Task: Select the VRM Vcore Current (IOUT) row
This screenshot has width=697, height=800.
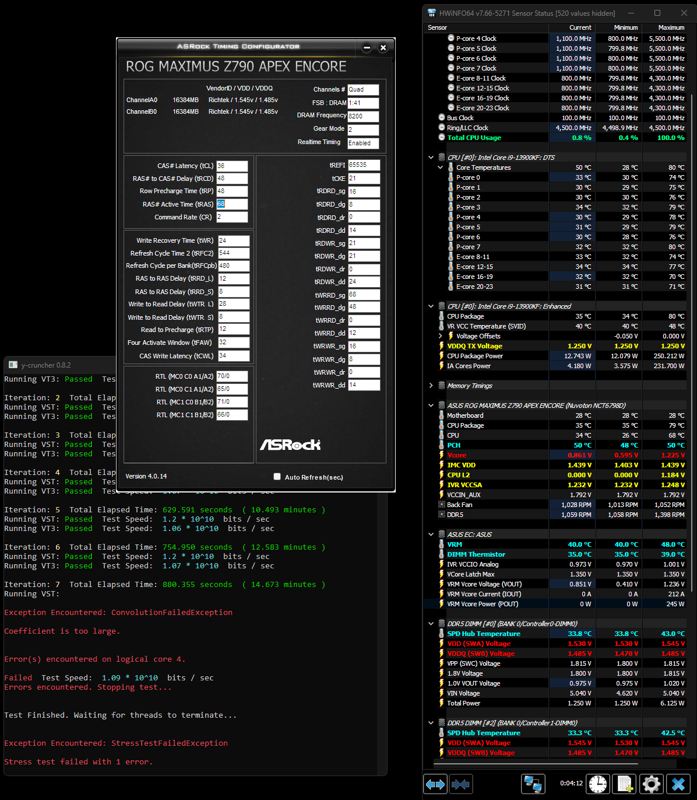Action: click(556, 594)
